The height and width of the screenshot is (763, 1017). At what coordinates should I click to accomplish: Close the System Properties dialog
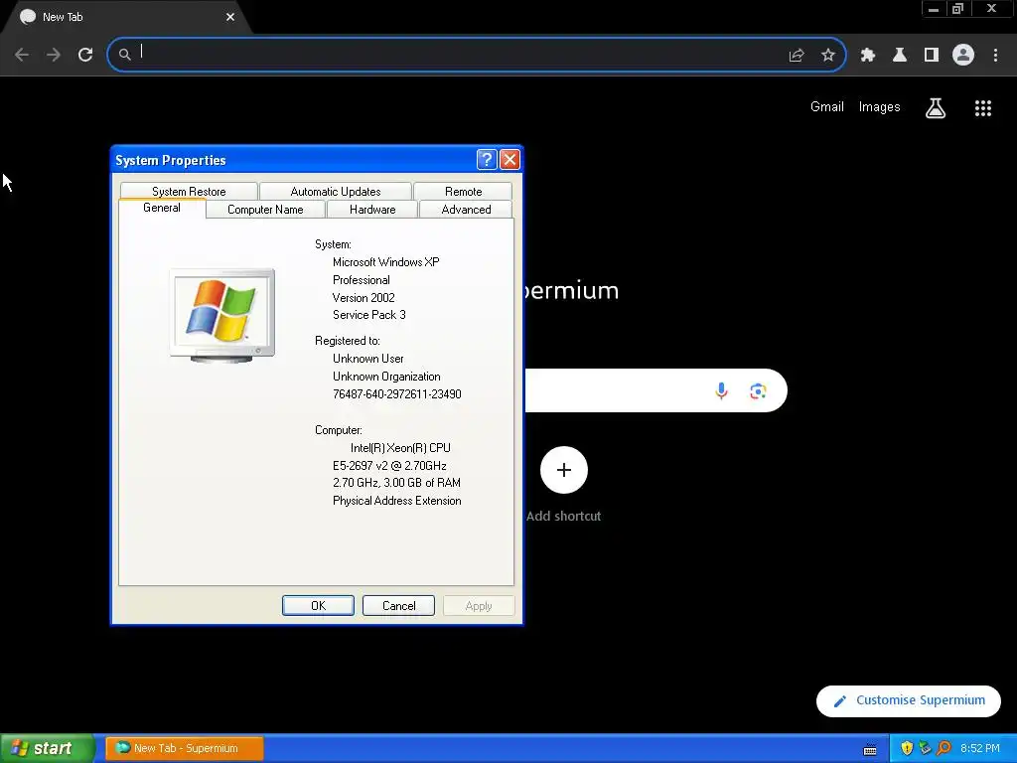[x=509, y=160]
